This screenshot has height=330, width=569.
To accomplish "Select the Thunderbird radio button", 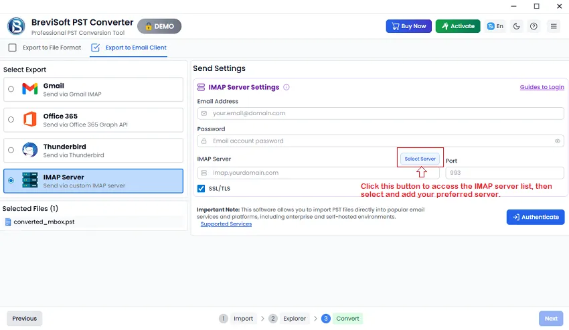I will coord(11,150).
